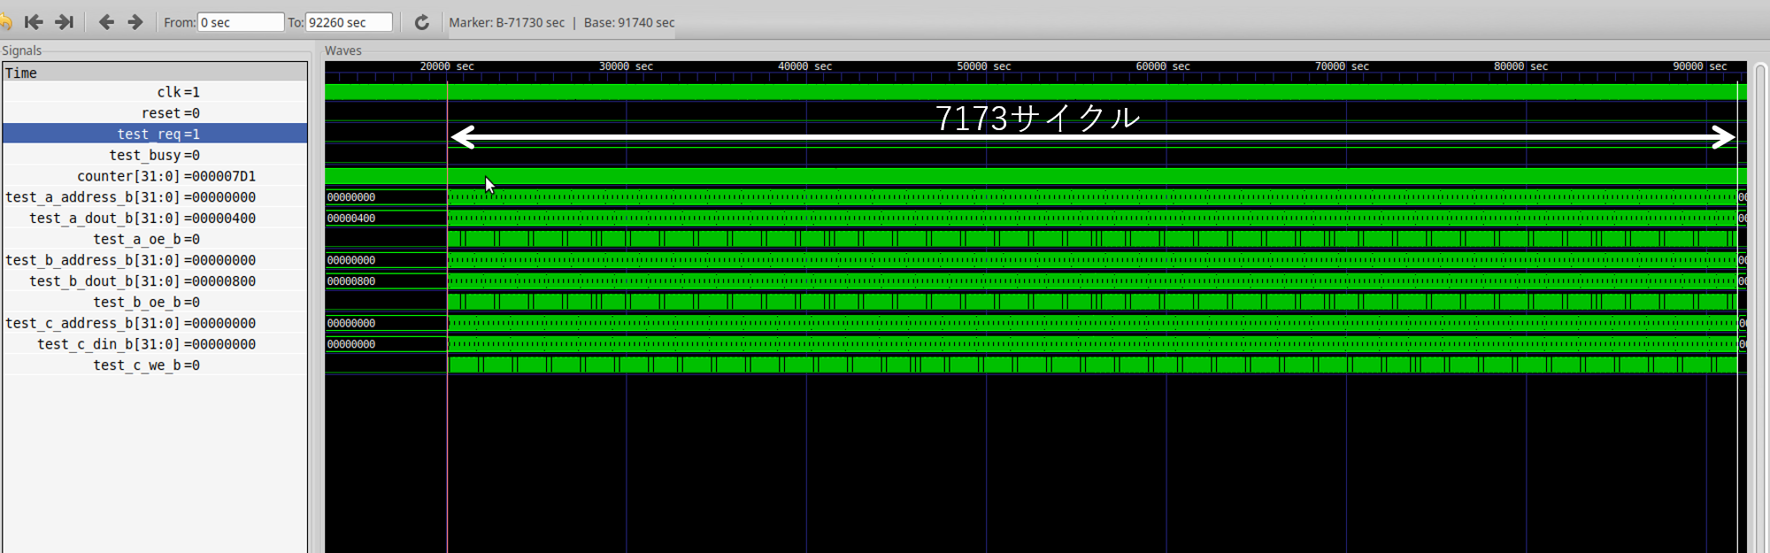Click the 50000 sec mark on time ruler

click(986, 66)
